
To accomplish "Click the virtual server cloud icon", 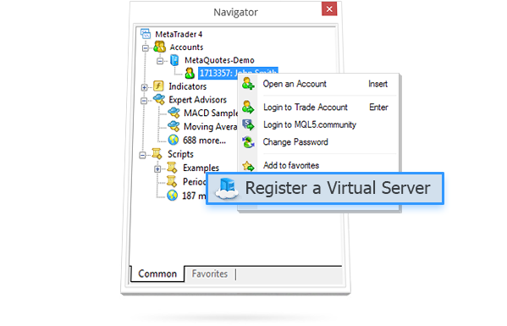I will pos(227,188).
